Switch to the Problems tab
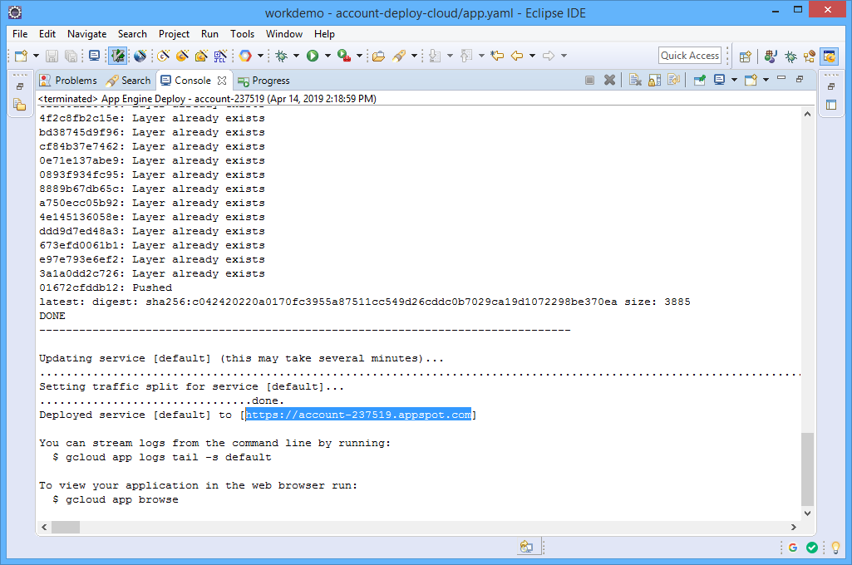This screenshot has height=565, width=852. (x=68, y=81)
